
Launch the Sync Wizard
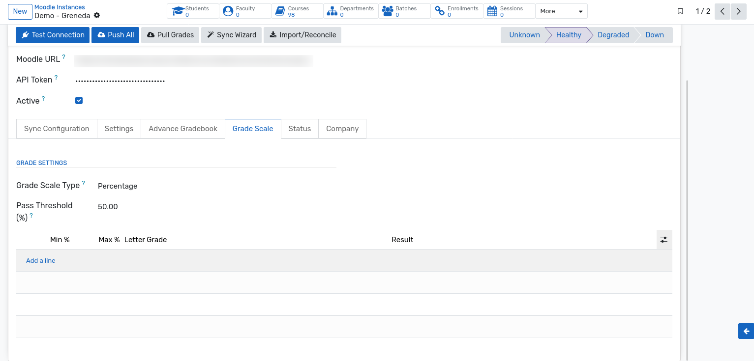(232, 35)
